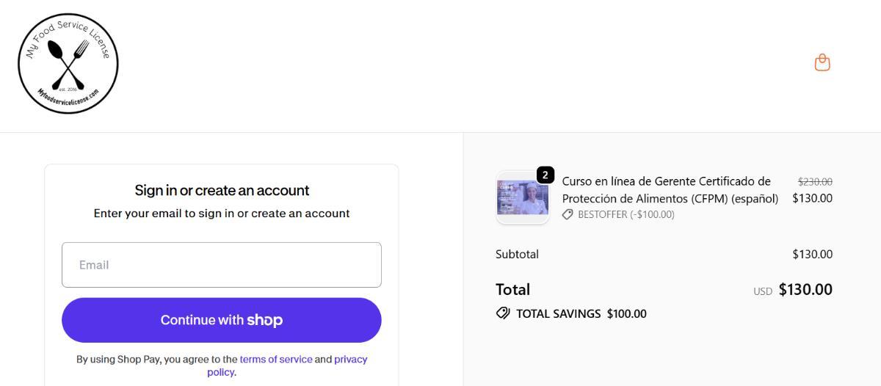881x386 pixels.
Task: Click the shop logo in the purple button
Action: tap(264, 320)
